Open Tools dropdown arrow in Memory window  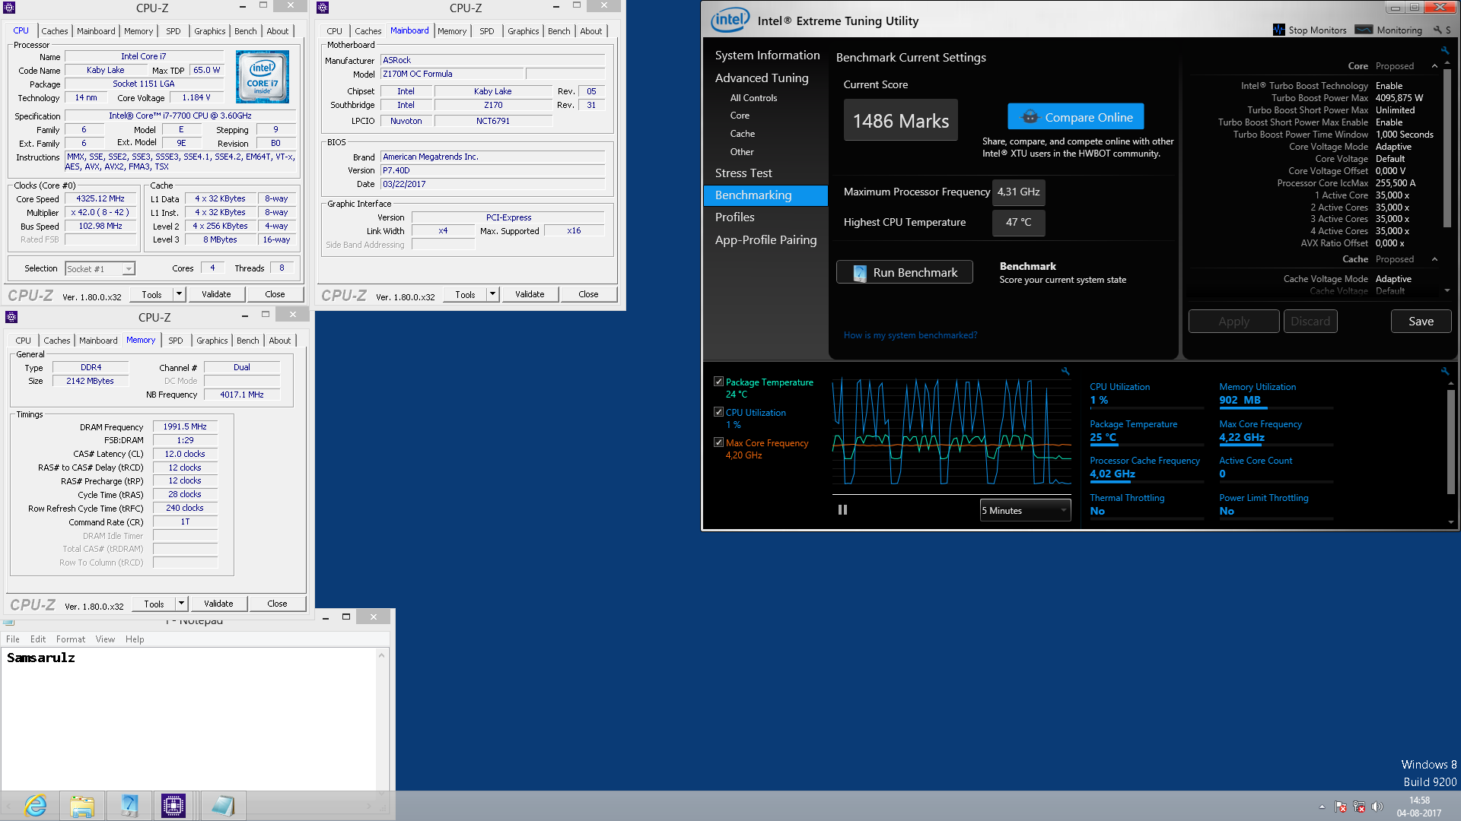182,604
